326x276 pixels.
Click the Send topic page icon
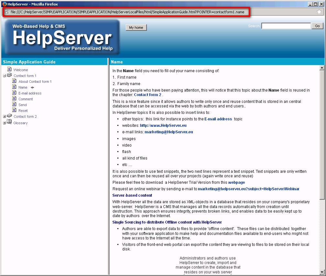[15, 105]
